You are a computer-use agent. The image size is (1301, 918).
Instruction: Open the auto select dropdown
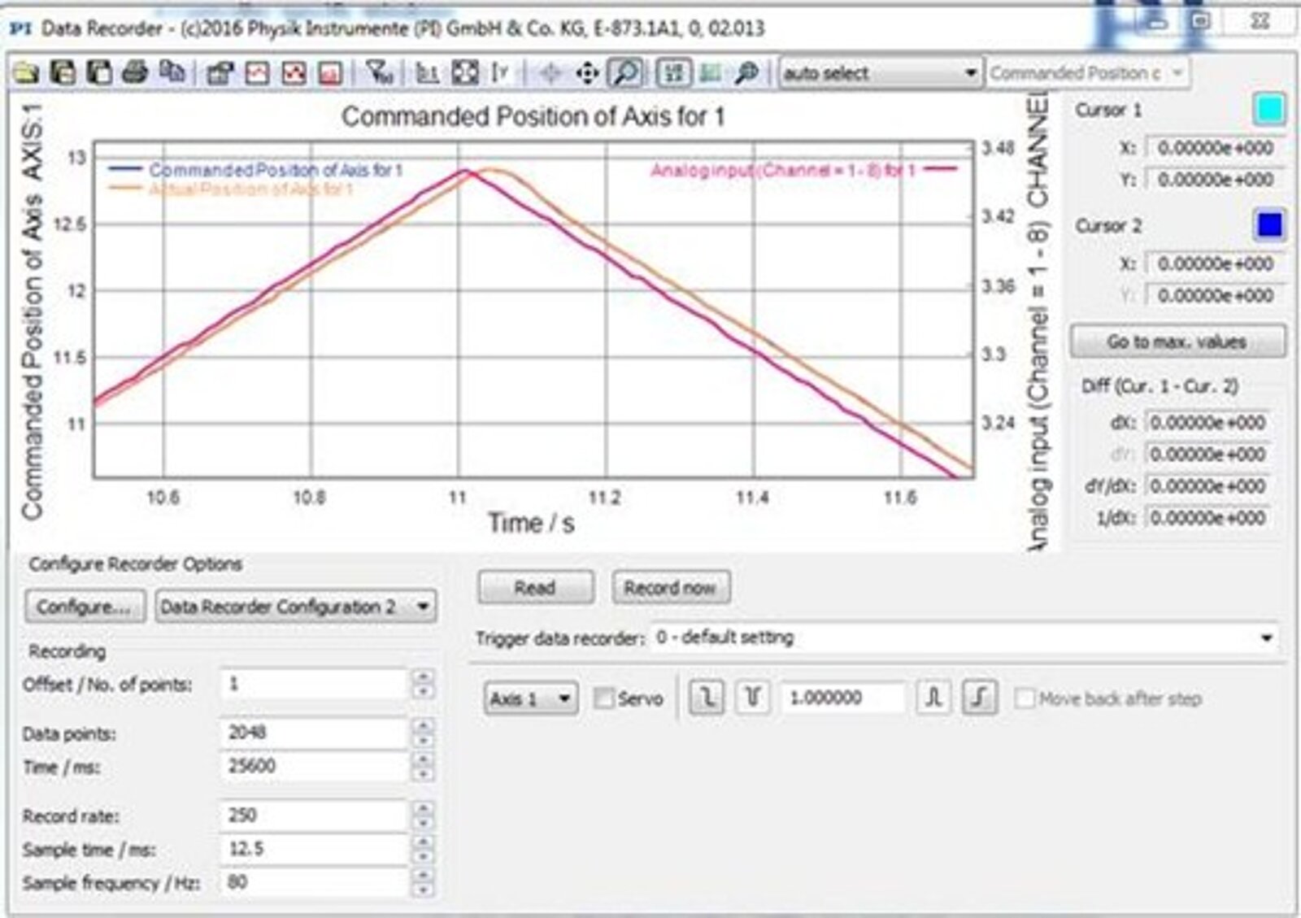[880, 73]
